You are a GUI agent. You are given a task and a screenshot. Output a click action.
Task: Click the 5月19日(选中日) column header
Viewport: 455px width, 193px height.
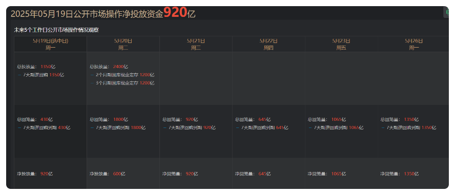tap(51, 44)
